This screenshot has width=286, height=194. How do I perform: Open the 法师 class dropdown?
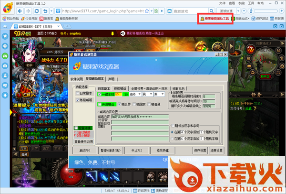pos(135,94)
